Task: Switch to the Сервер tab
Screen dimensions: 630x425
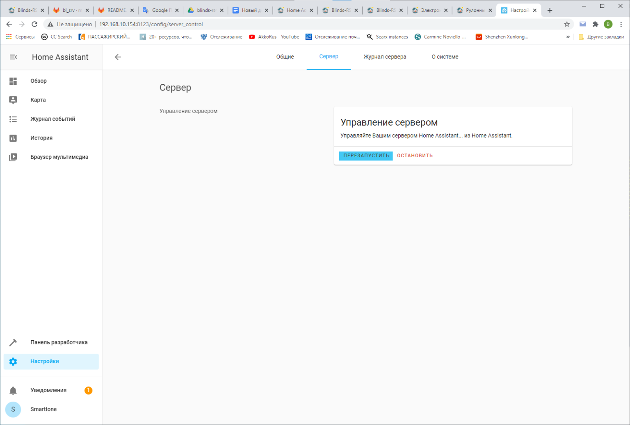Action: point(329,57)
